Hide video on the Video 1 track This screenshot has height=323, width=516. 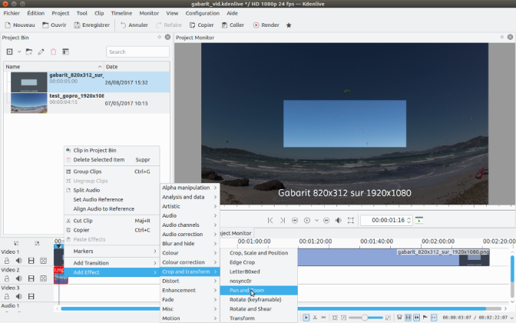[x=31, y=261]
